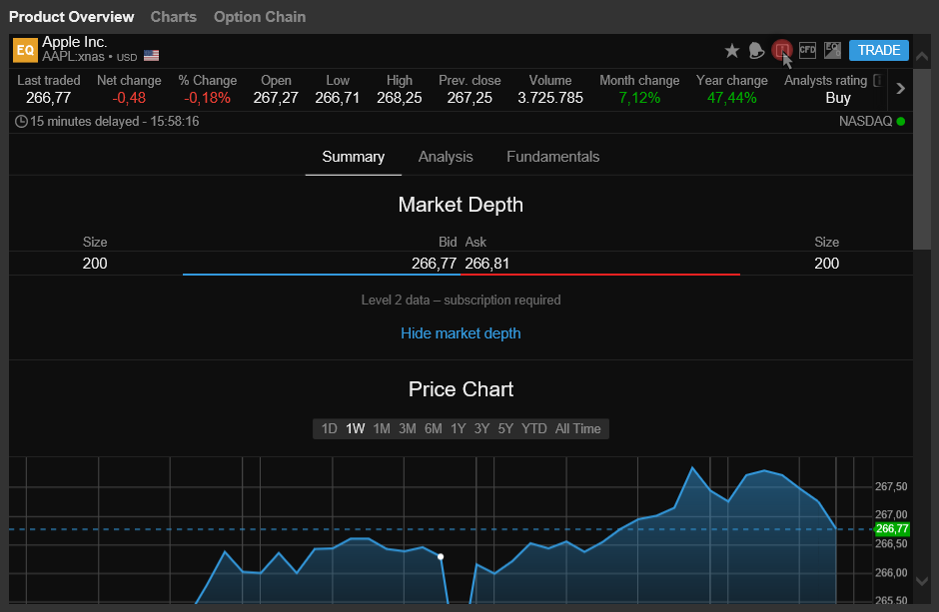Click the info icon beside Analysts rating
Viewport: 939px width, 612px height.
pos(877,81)
